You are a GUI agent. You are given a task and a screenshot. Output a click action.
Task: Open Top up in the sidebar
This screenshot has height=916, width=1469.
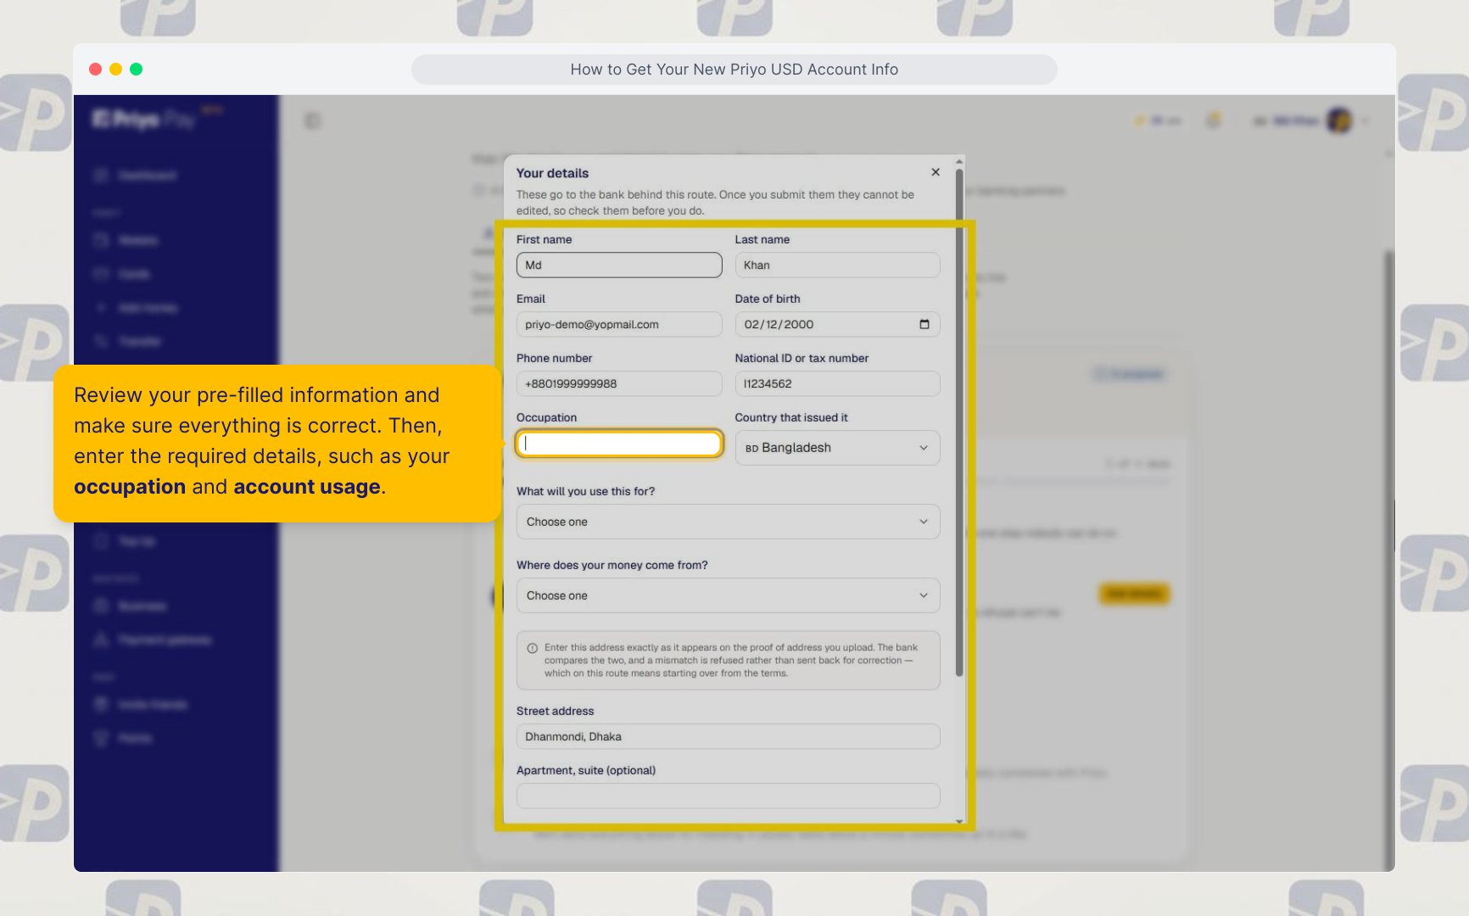126,541
